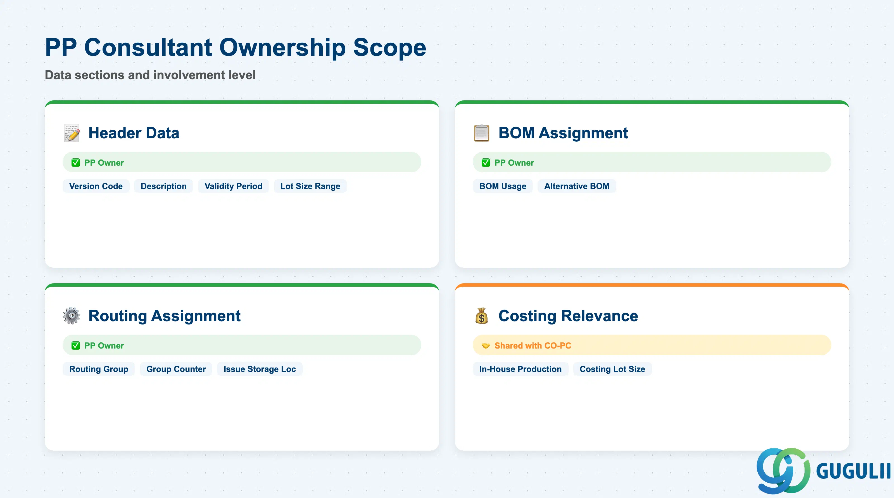This screenshot has height=498, width=894.
Task: Select the Issue Storage Loc tag
Action: [260, 369]
